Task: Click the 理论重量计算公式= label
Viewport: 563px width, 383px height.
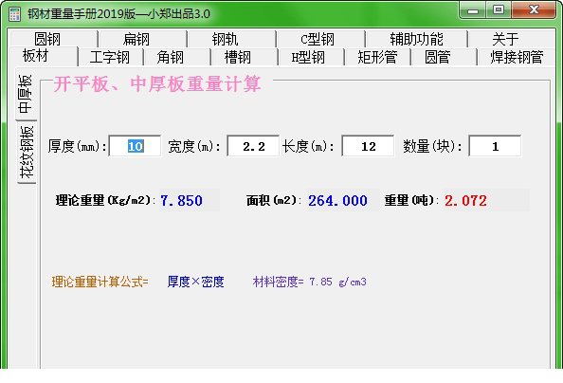Action: [x=100, y=282]
